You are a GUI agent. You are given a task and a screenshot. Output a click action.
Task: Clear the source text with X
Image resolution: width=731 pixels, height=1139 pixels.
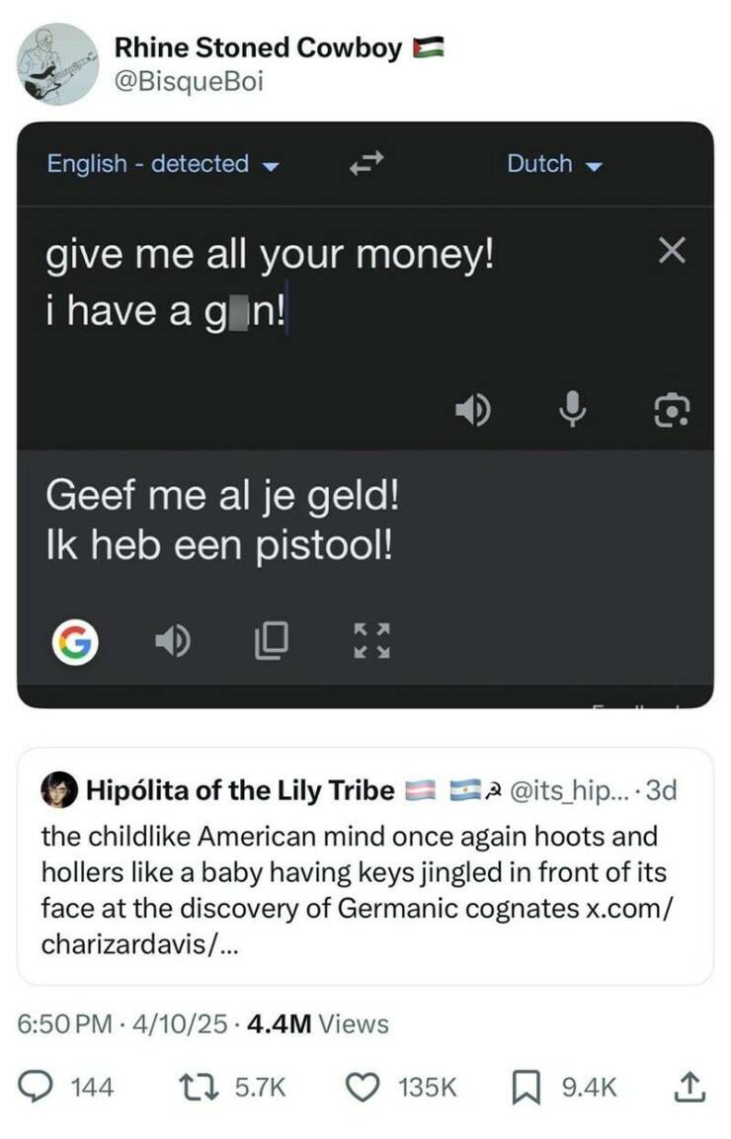point(672,252)
